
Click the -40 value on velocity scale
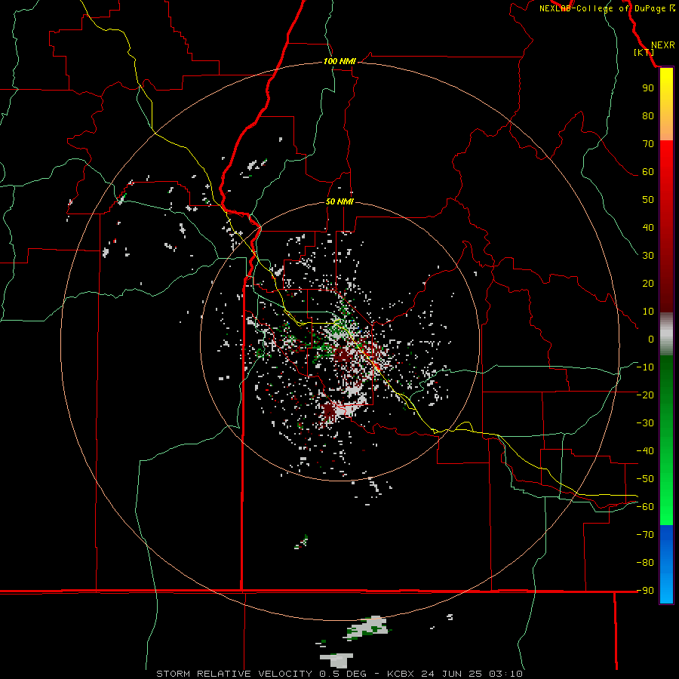[x=645, y=451]
